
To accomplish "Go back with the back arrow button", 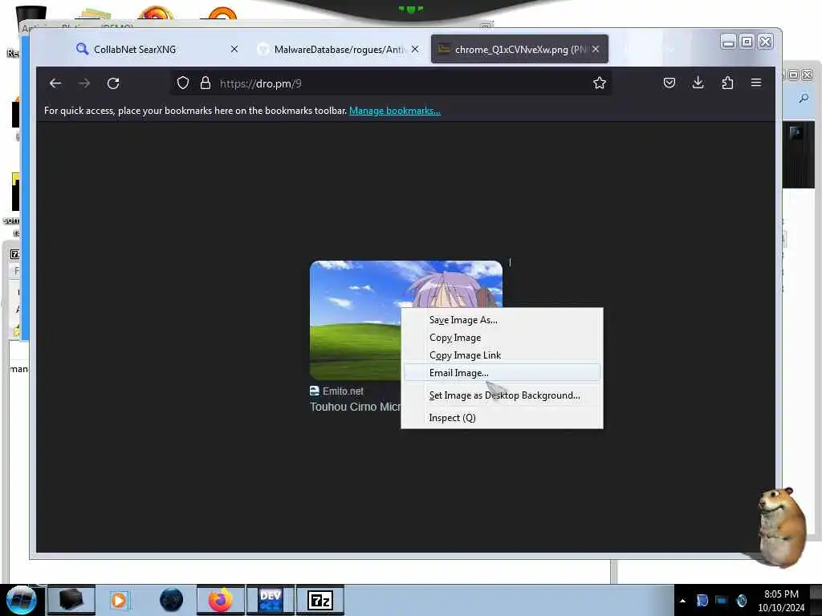I will tap(55, 83).
